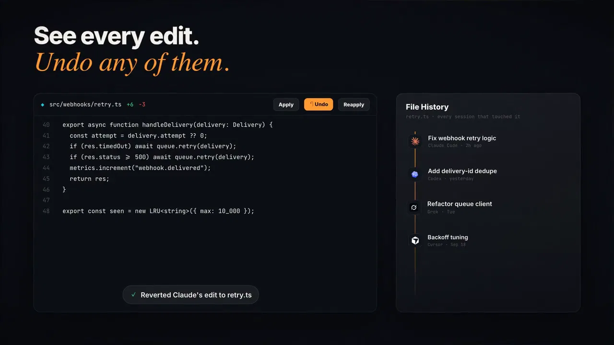
Task: Click the blue diamond icon before src/webhooks/retry.ts
Action: pos(42,104)
